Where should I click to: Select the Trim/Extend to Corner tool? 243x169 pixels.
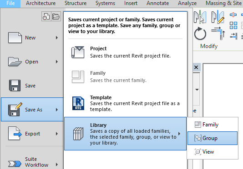click(218, 33)
